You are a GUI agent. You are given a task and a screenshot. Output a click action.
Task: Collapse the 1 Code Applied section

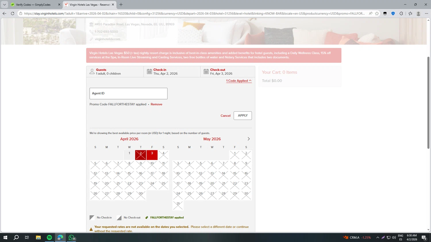[x=239, y=81]
